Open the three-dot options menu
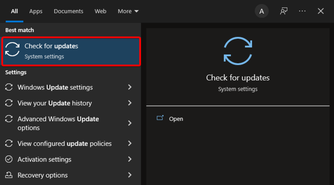 pos(302,11)
